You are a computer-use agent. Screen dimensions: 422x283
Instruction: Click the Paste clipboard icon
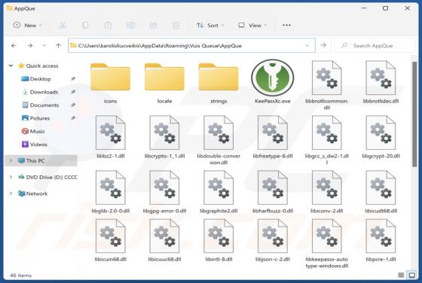click(108, 26)
